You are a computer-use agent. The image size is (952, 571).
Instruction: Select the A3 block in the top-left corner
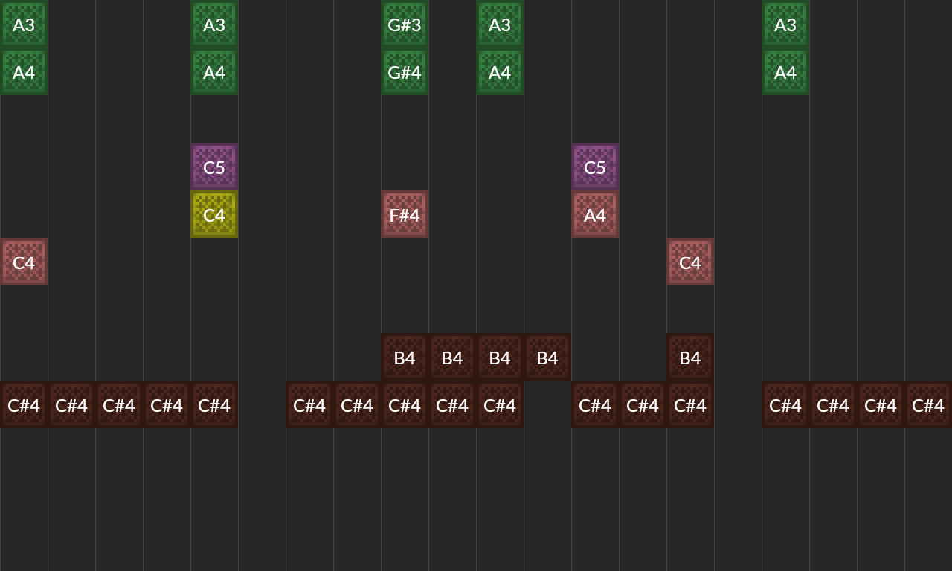click(x=24, y=24)
